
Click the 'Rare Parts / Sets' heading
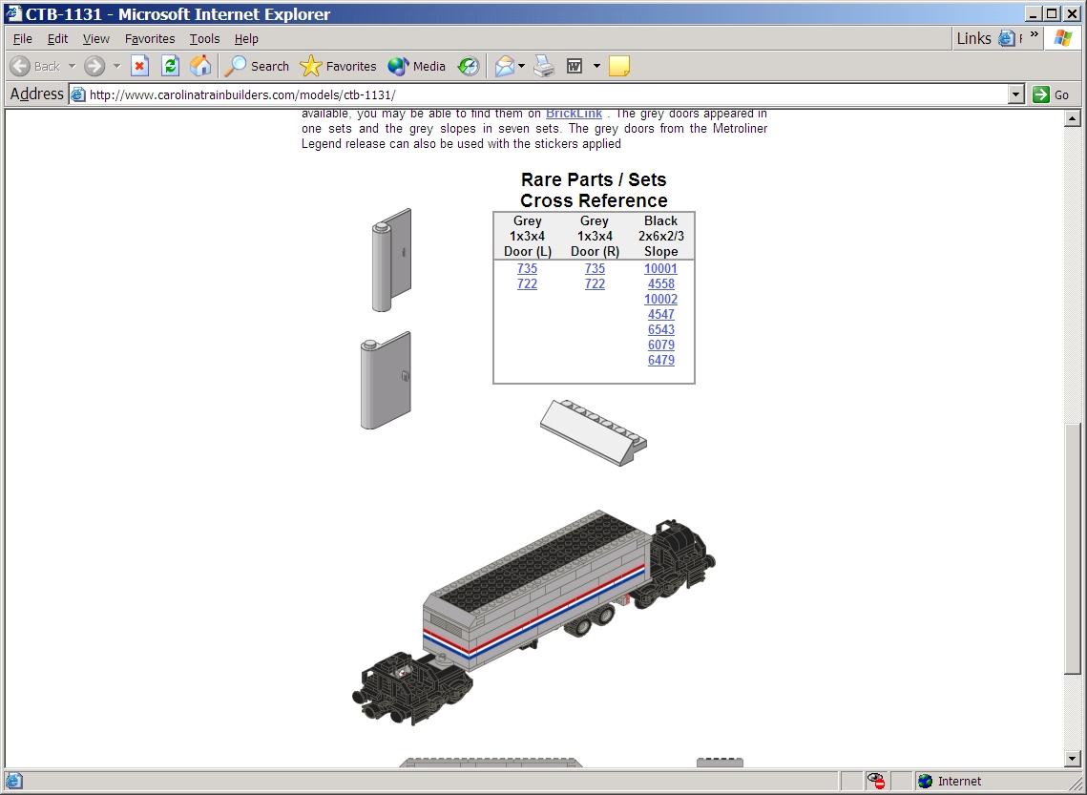594,179
